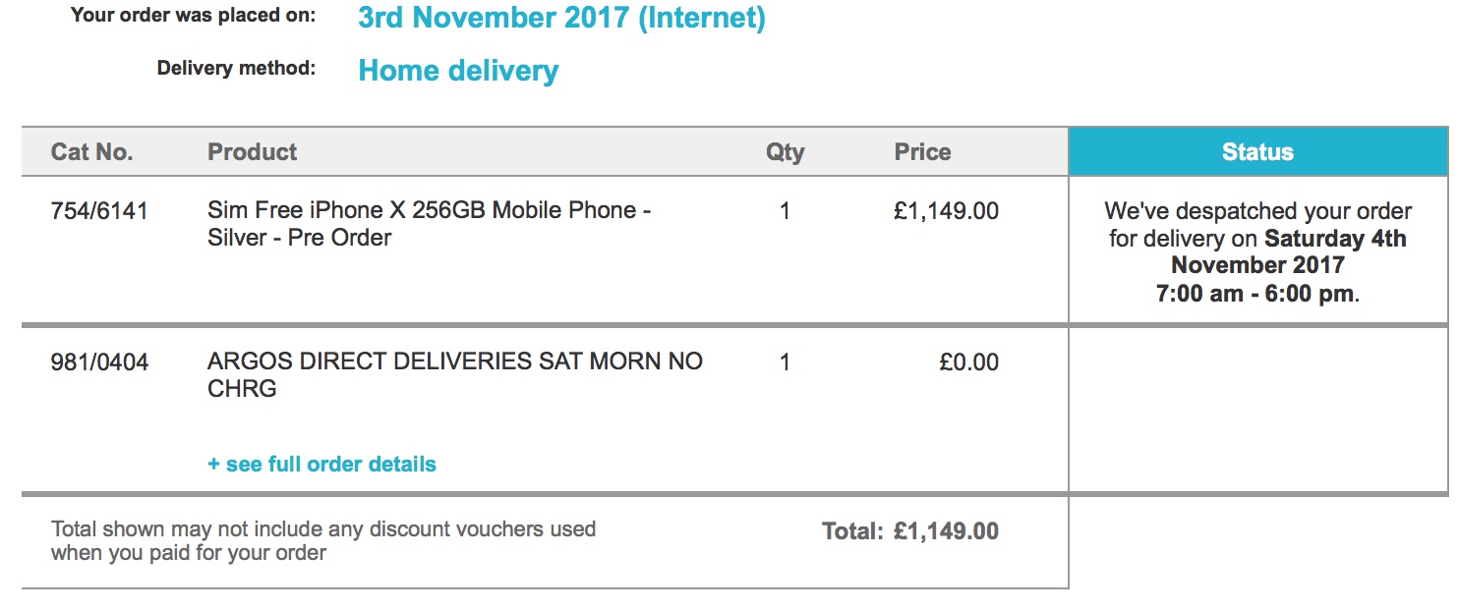This screenshot has width=1459, height=611.
Task: Select catalogue number 981/0404
Action: pyautogui.click(x=99, y=362)
